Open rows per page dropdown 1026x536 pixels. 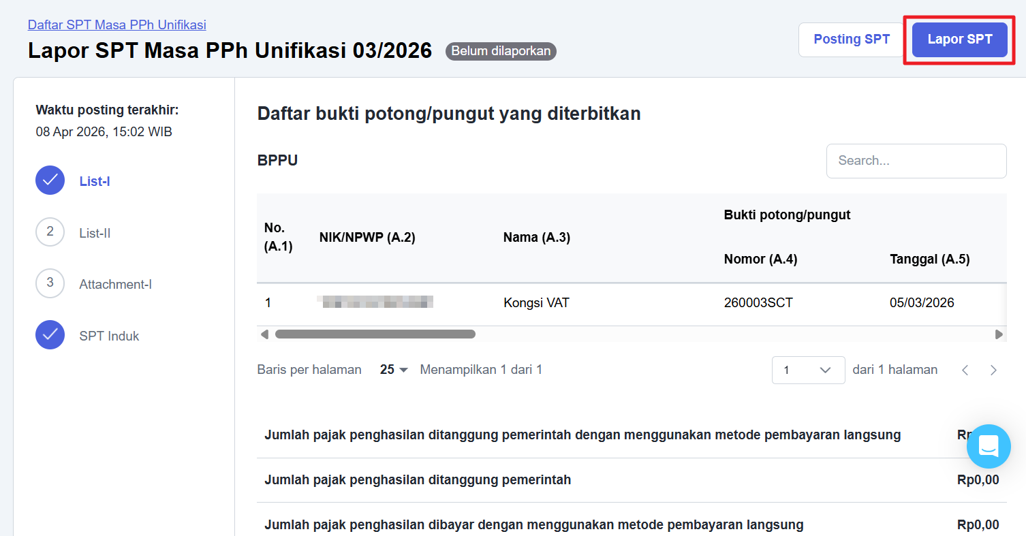click(x=394, y=370)
